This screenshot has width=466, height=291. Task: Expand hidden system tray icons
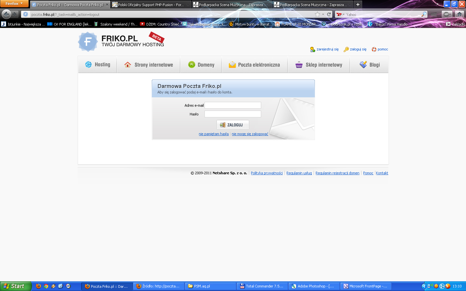(424, 286)
